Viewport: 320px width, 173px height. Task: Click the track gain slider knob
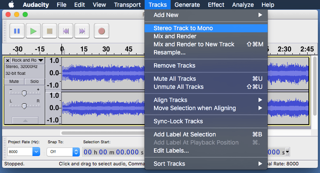click(24, 94)
